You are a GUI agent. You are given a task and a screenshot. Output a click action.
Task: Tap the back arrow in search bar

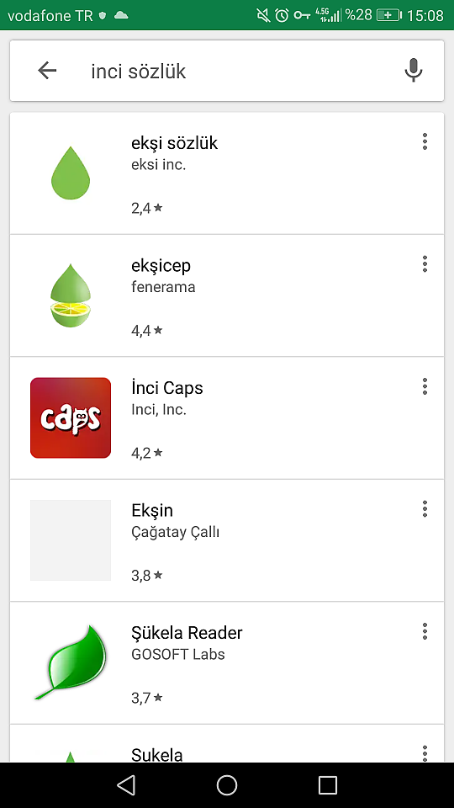coord(47,71)
